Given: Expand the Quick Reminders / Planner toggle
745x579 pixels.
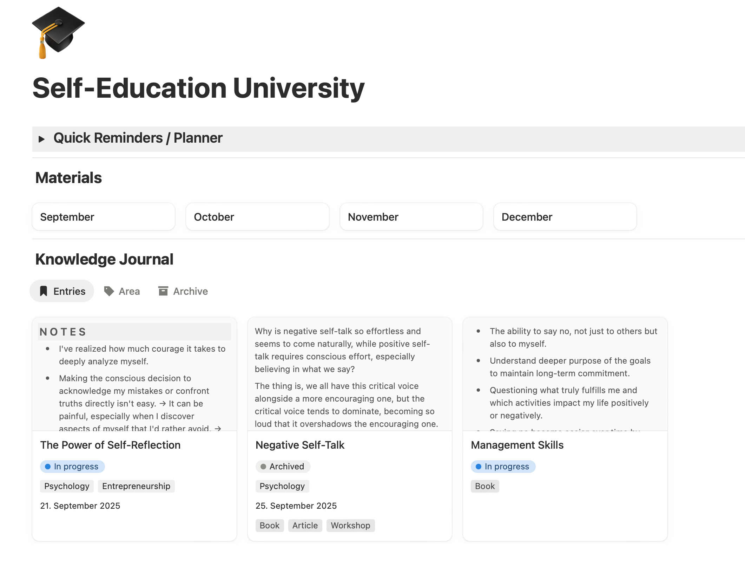Looking at the screenshot, I should pos(41,139).
